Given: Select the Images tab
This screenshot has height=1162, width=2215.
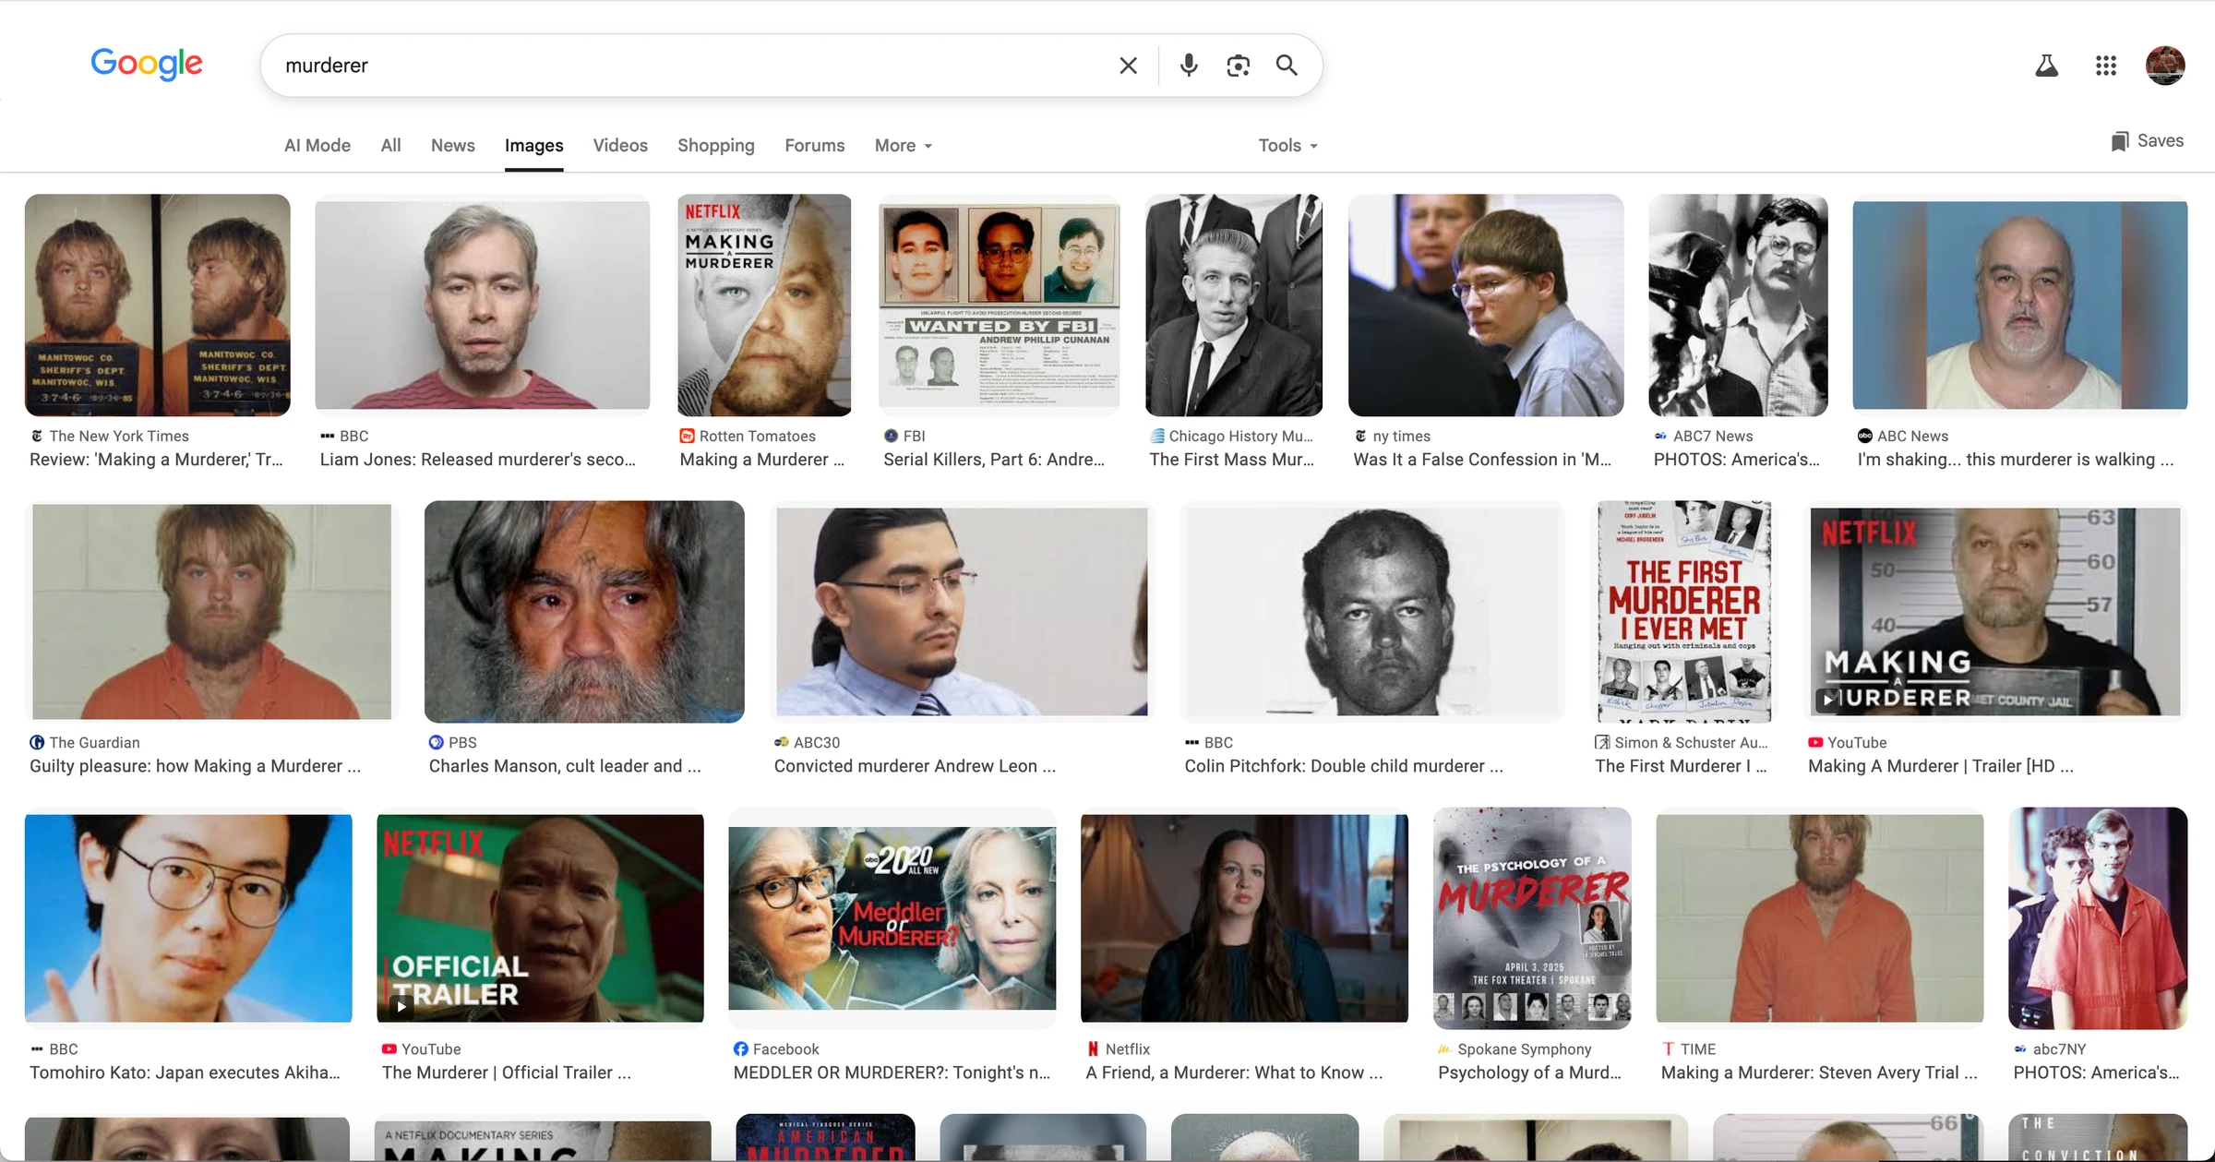Looking at the screenshot, I should [533, 146].
